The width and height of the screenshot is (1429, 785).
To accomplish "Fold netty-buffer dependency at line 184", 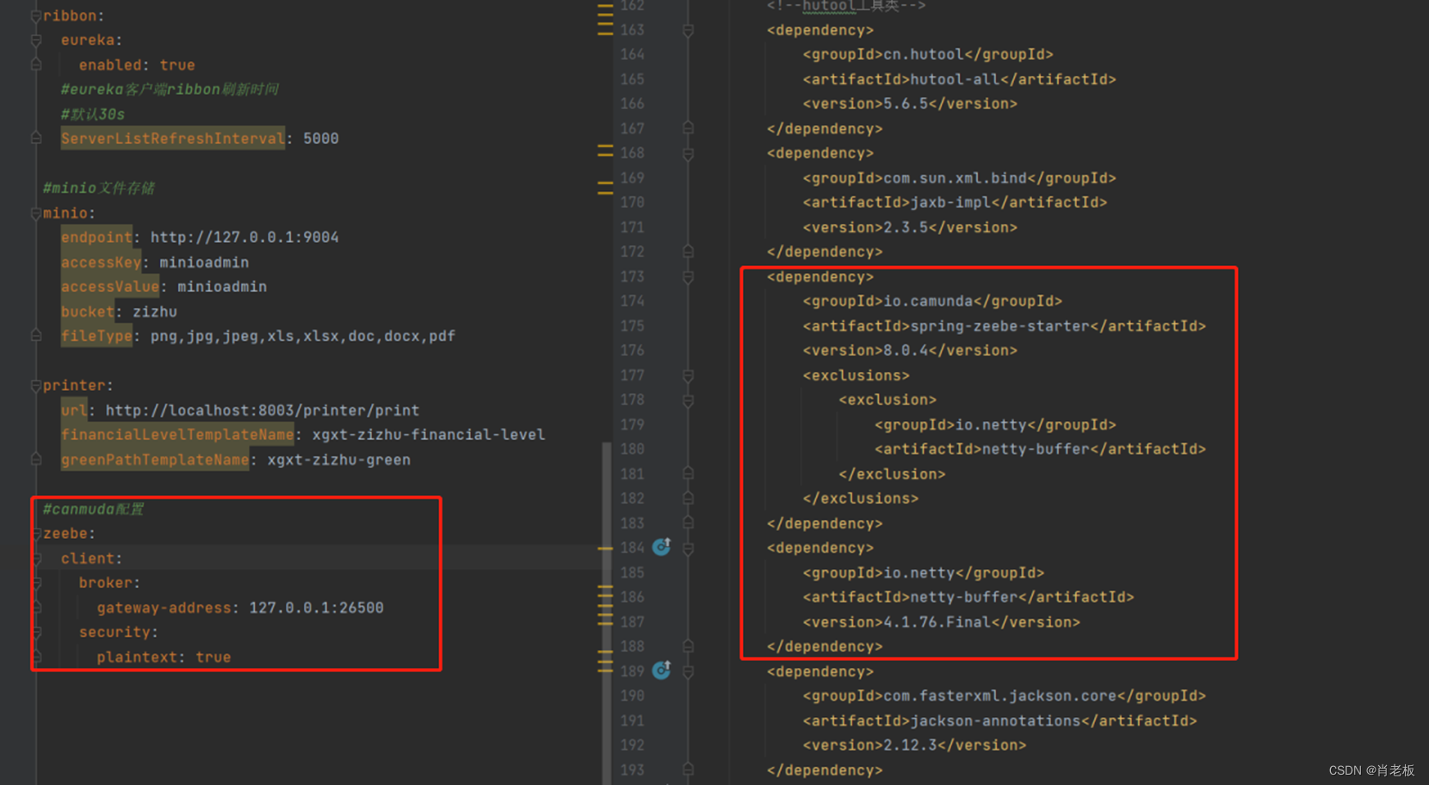I will (688, 547).
